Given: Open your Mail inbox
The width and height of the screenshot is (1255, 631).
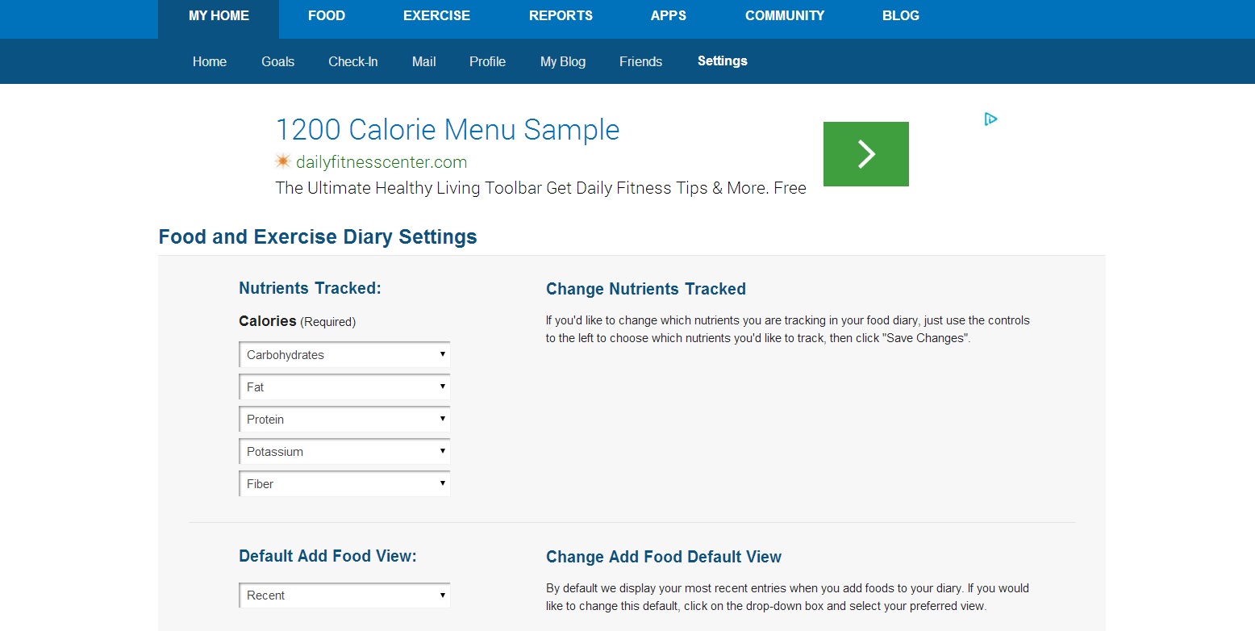Looking at the screenshot, I should [x=423, y=61].
